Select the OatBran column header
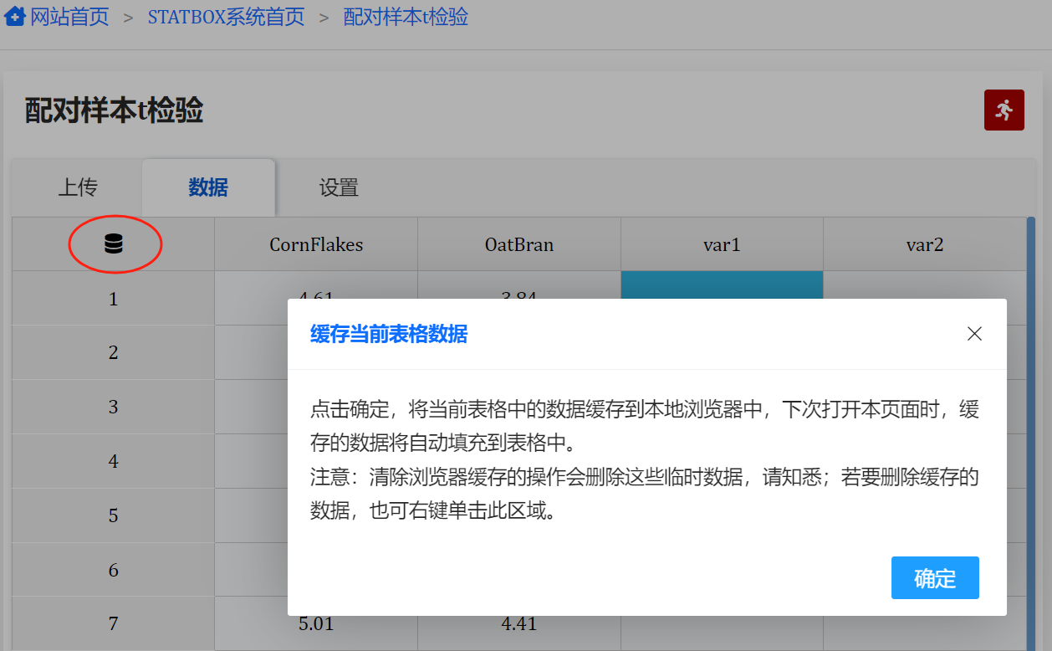Viewport: 1052px width, 651px height. tap(519, 244)
